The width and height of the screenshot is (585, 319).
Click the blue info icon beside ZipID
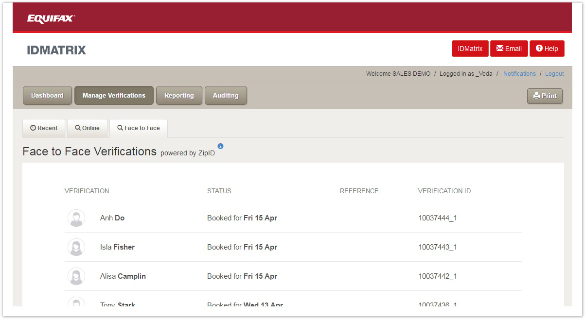220,146
